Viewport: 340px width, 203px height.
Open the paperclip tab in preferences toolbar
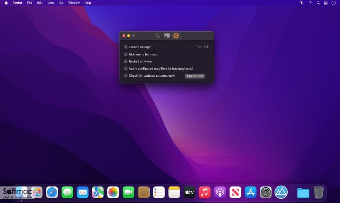[157, 36]
